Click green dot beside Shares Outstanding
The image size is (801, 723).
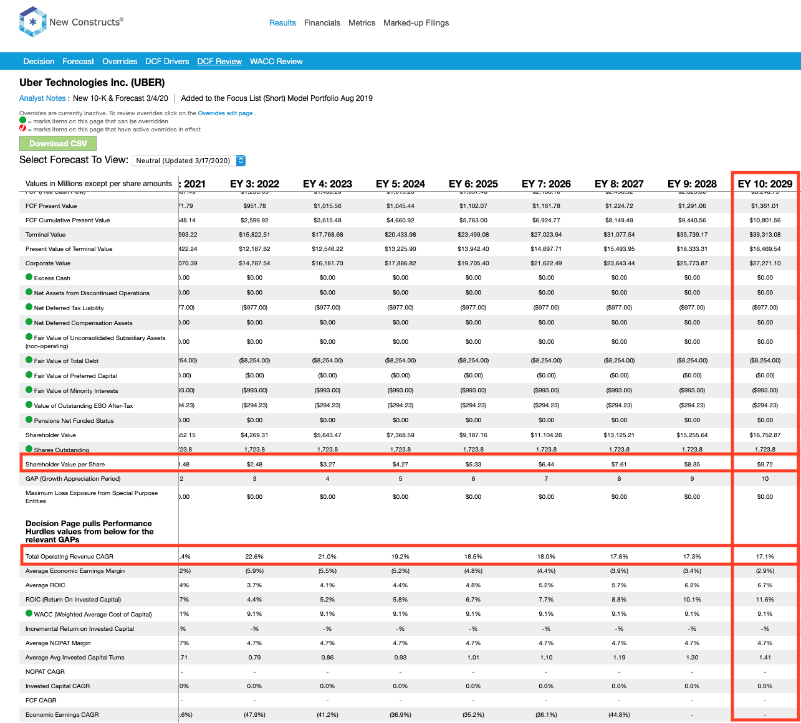click(x=29, y=449)
